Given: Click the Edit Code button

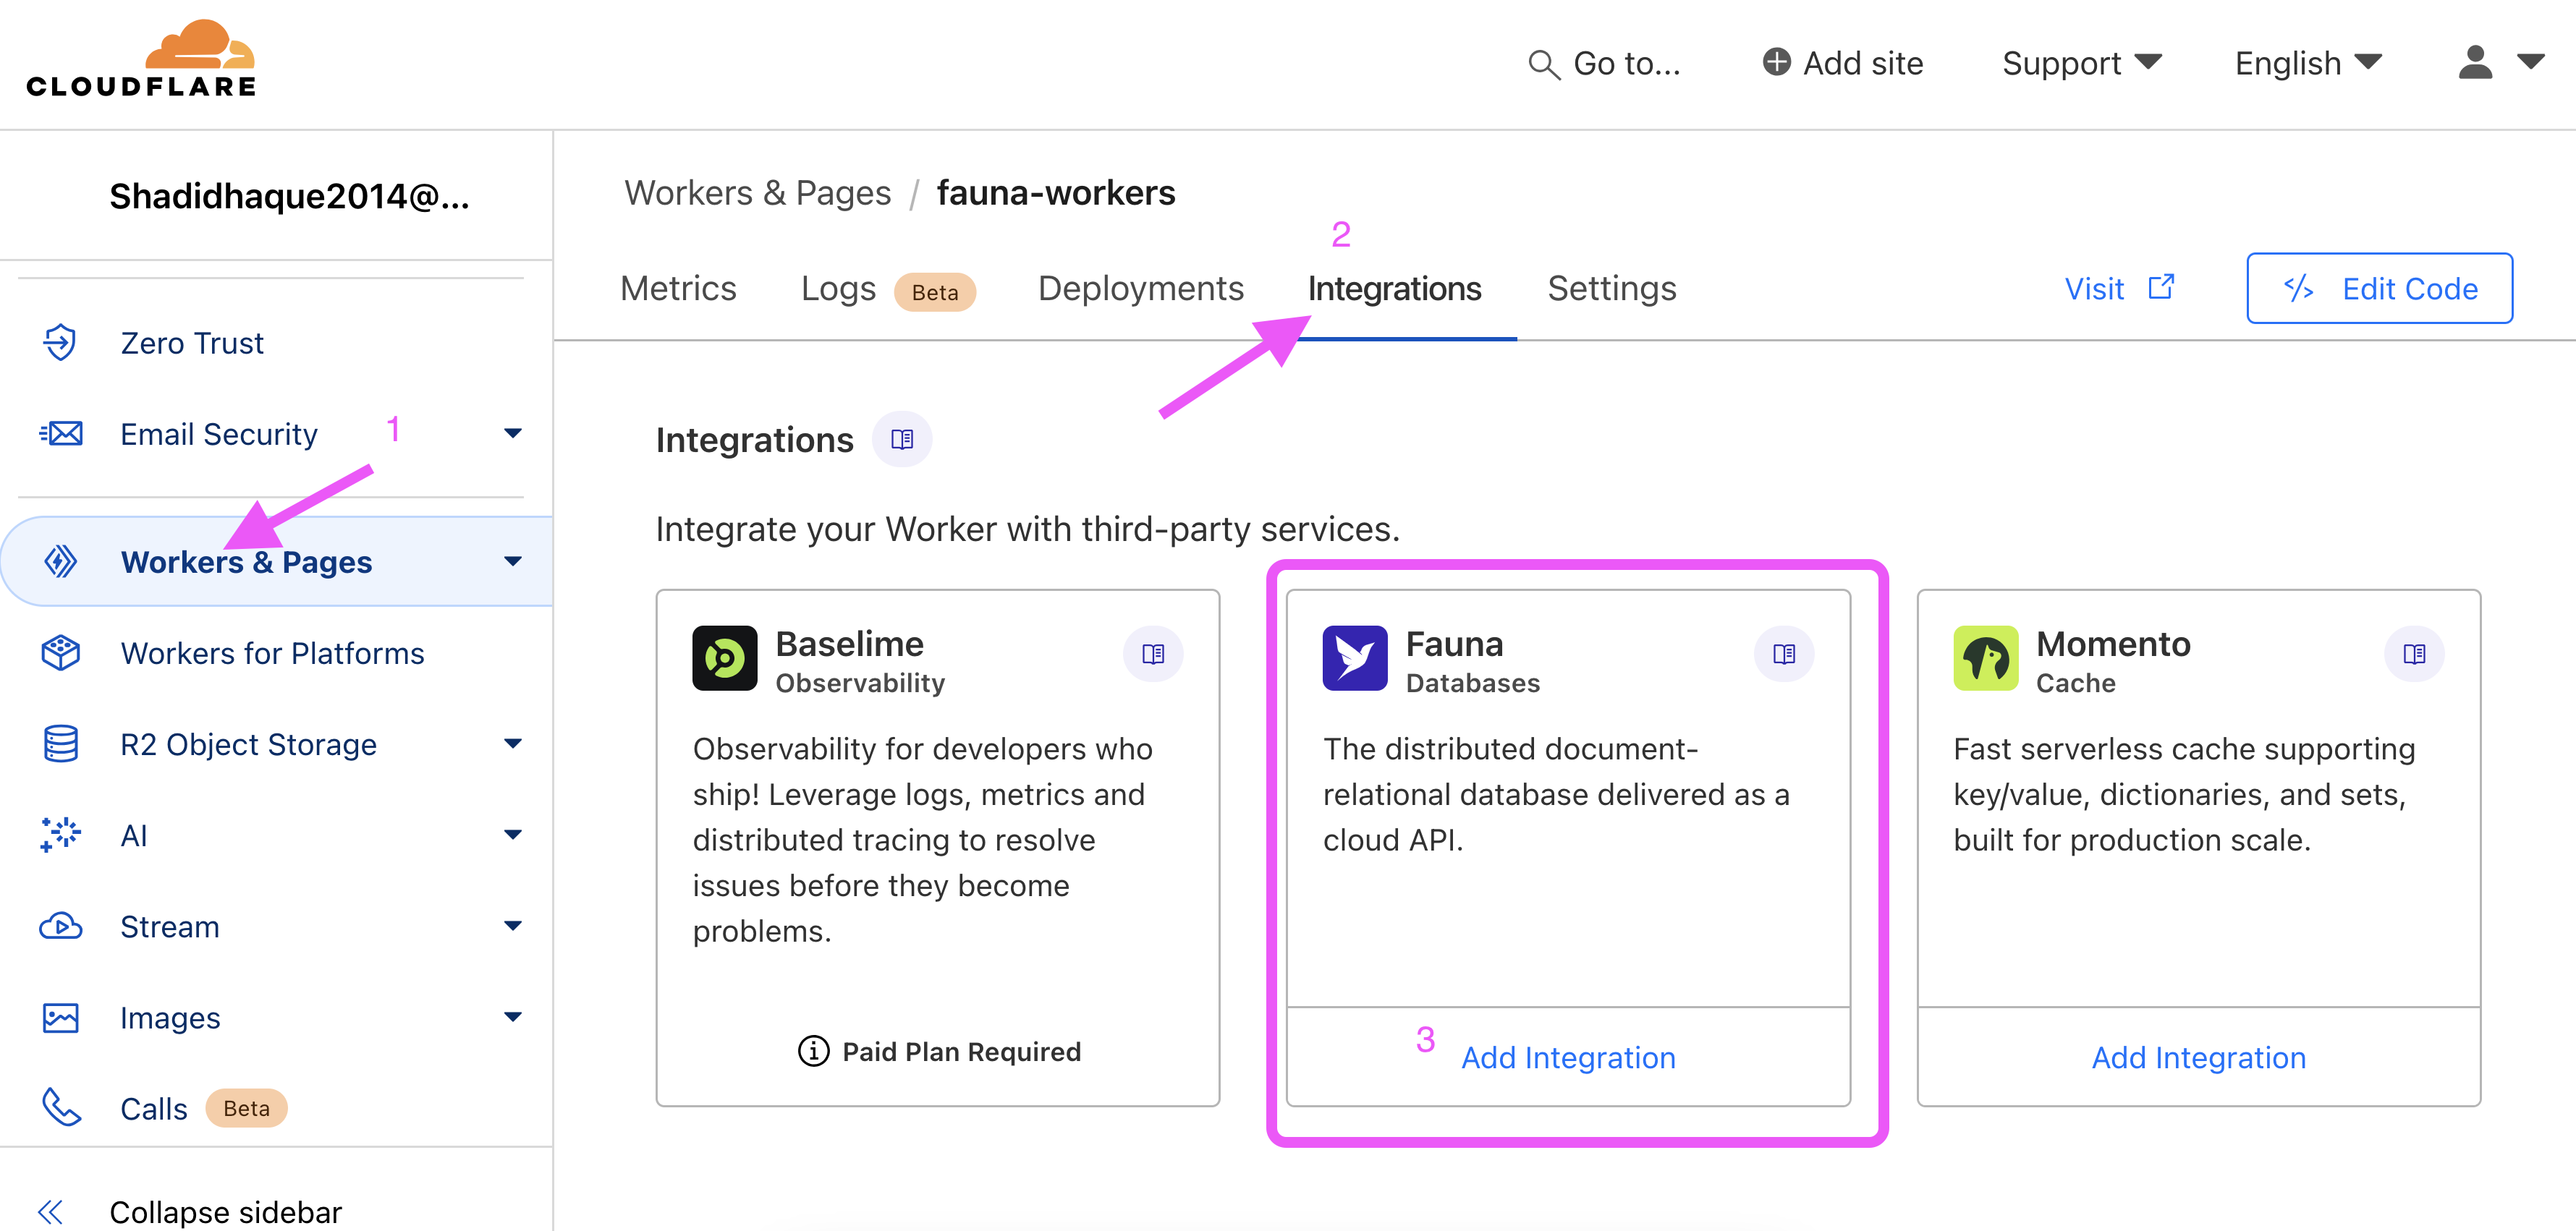Looking at the screenshot, I should (x=2379, y=288).
